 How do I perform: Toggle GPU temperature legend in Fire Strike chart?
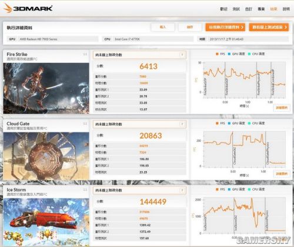(236, 54)
